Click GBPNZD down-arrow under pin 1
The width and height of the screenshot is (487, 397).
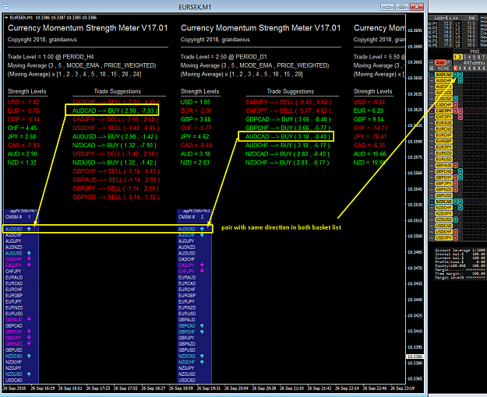(x=456, y=189)
